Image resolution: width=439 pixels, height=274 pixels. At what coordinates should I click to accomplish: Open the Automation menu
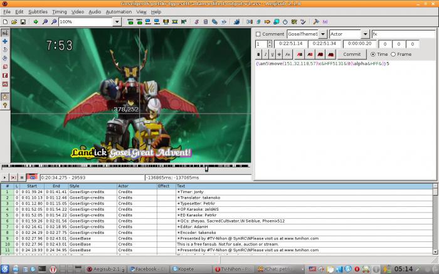[119, 12]
